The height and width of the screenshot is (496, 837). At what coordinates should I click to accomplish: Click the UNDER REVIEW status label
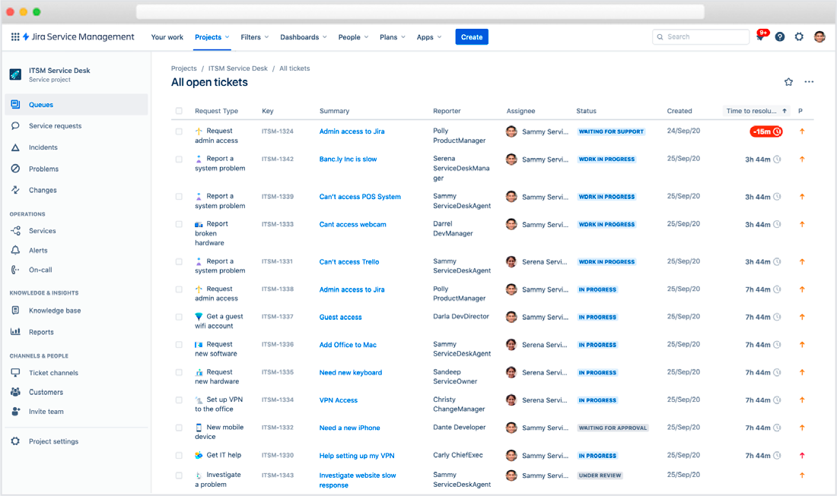pyautogui.click(x=600, y=475)
